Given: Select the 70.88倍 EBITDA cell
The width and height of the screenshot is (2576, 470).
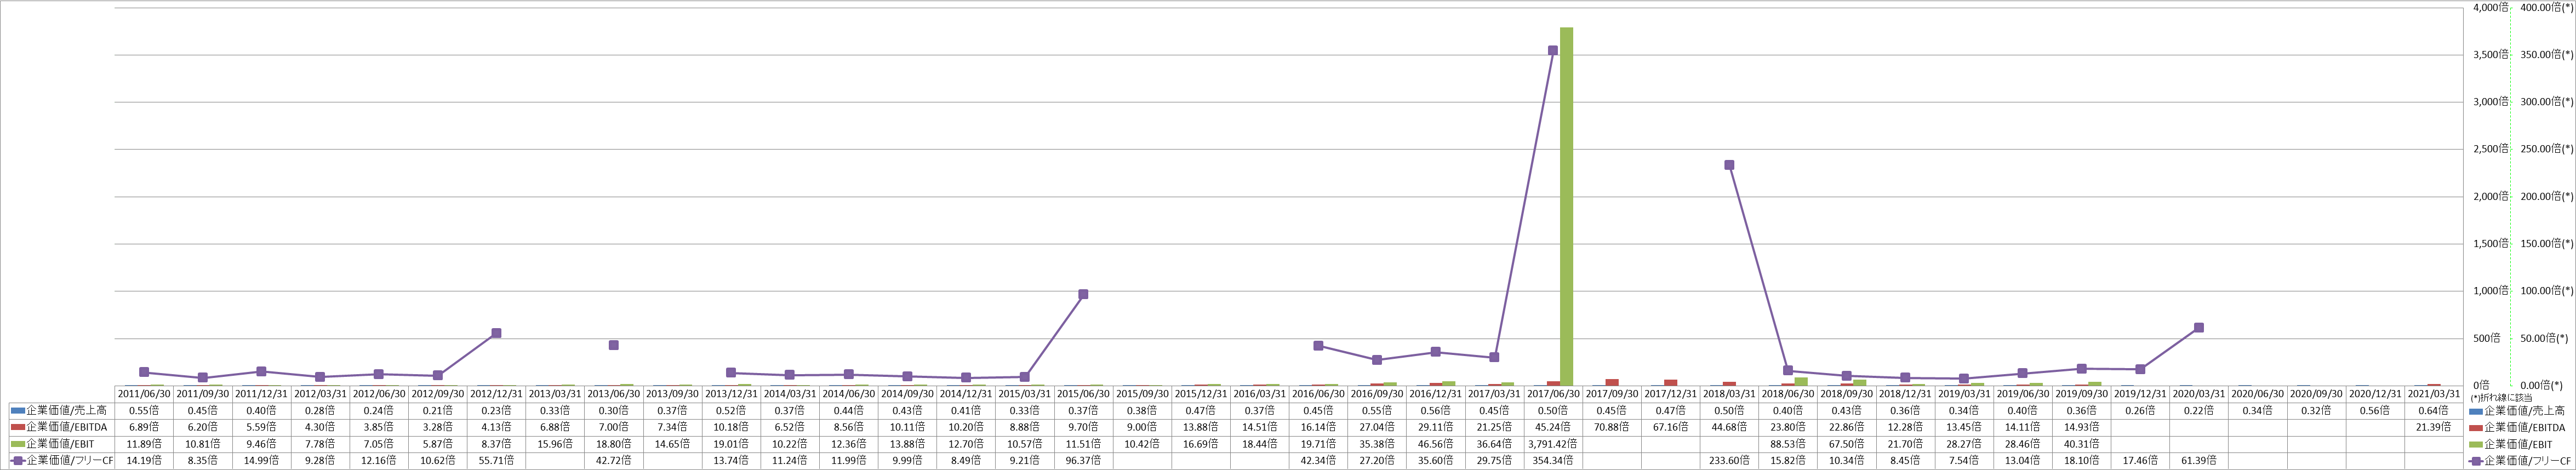Looking at the screenshot, I should [1612, 427].
